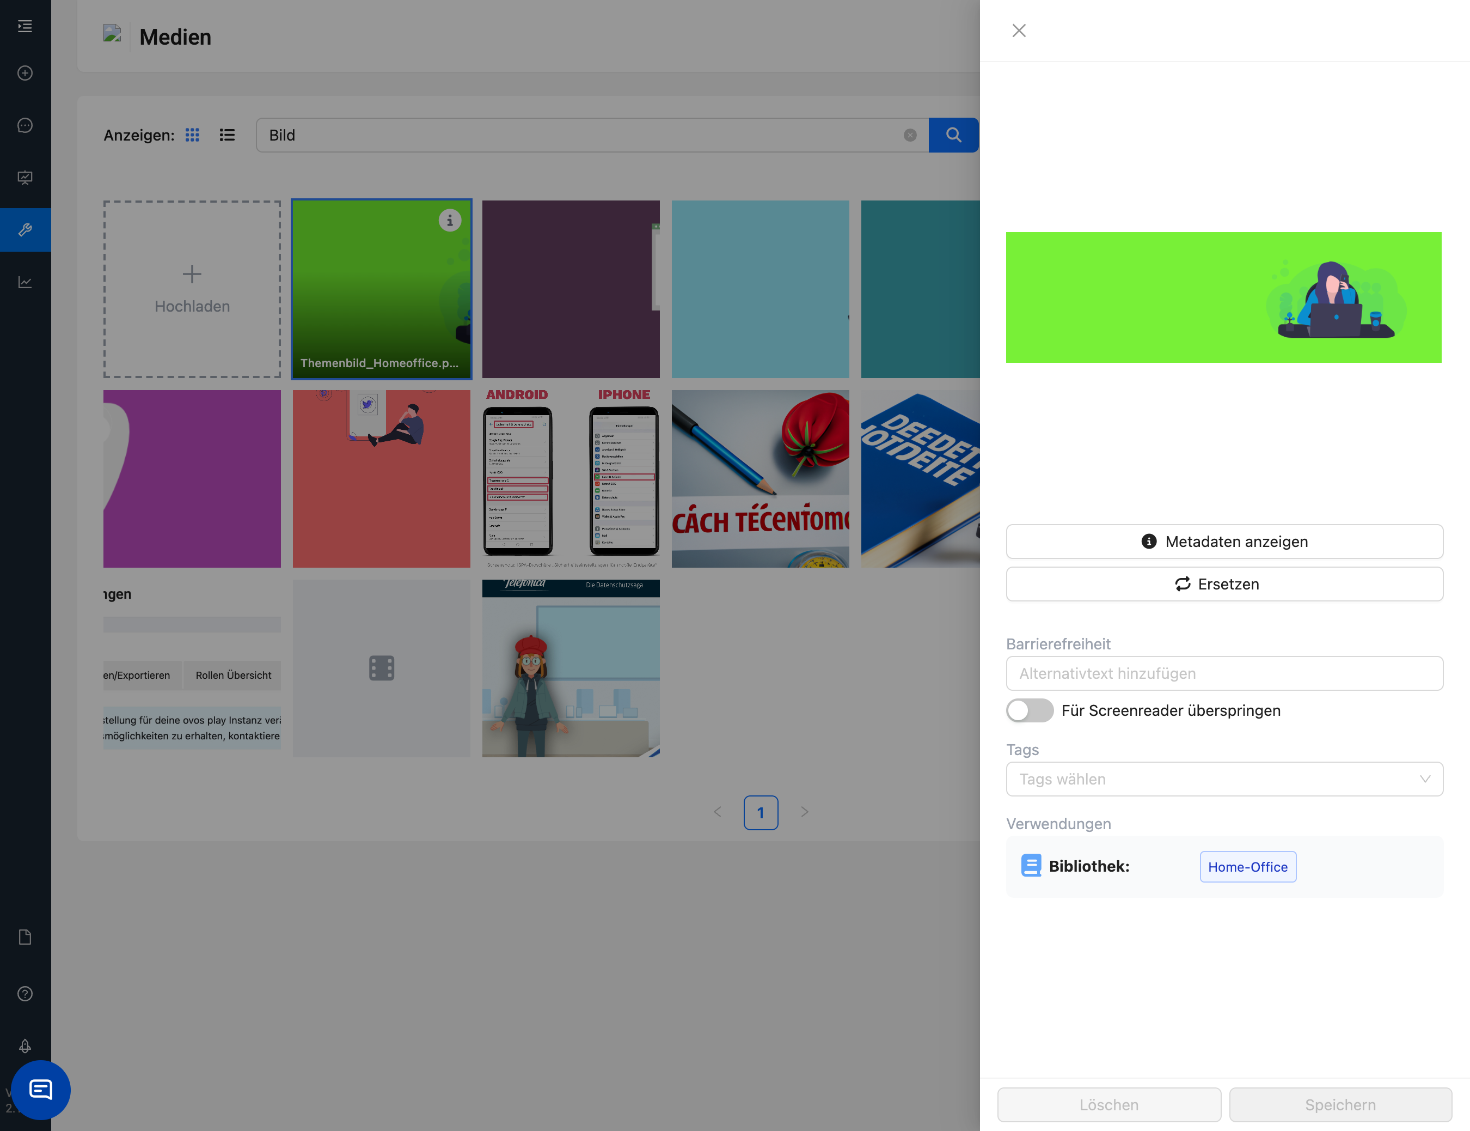This screenshot has width=1470, height=1131.
Task: Open the help question mark icon
Action: coord(25,994)
